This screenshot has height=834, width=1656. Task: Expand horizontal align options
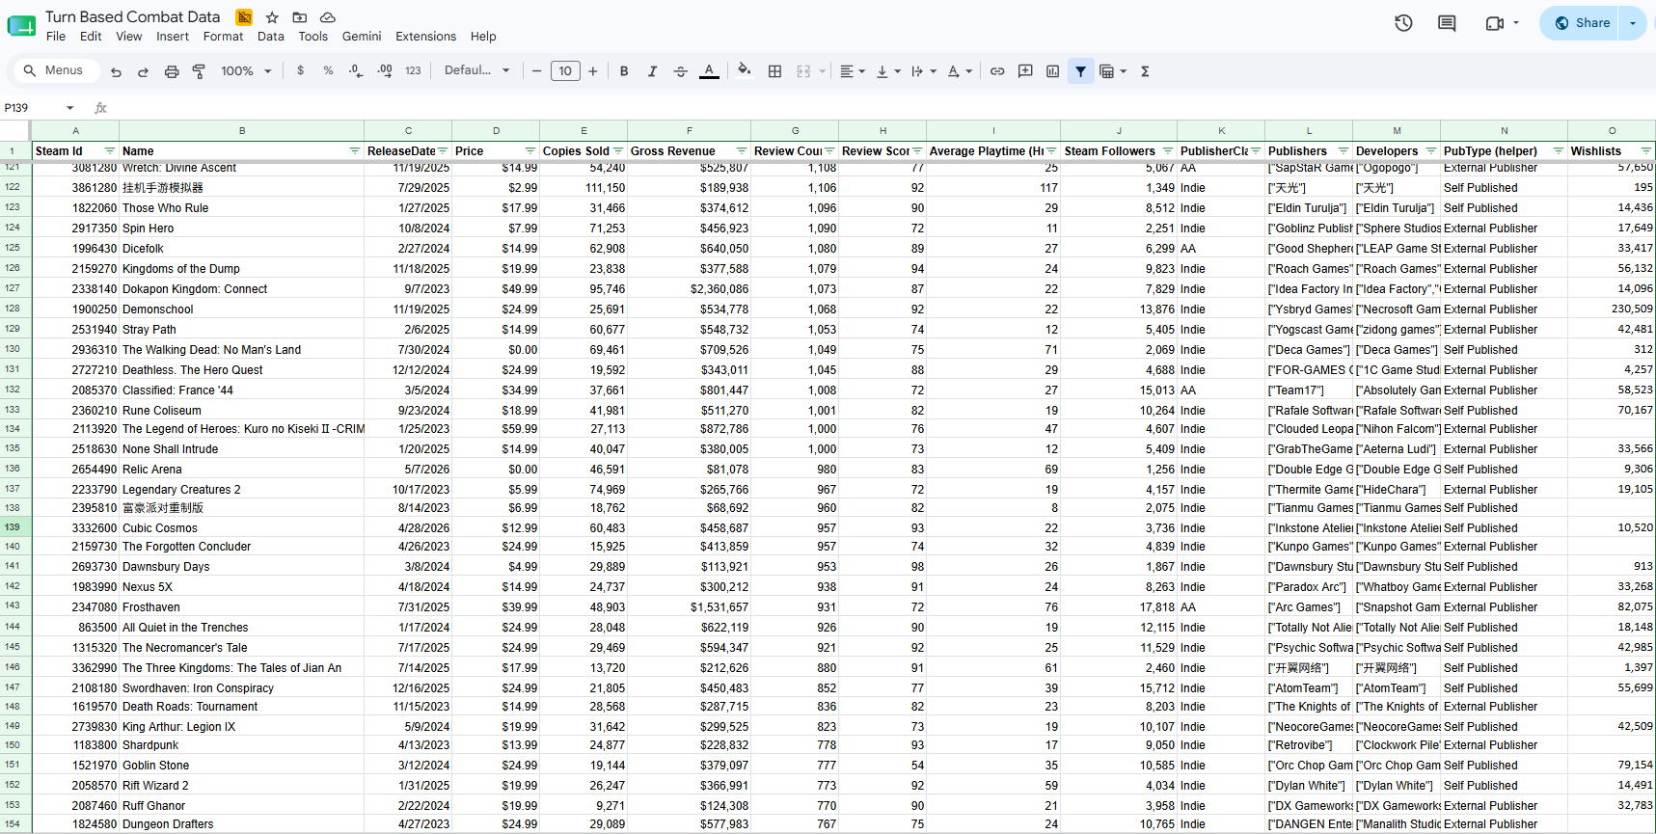[x=852, y=71]
